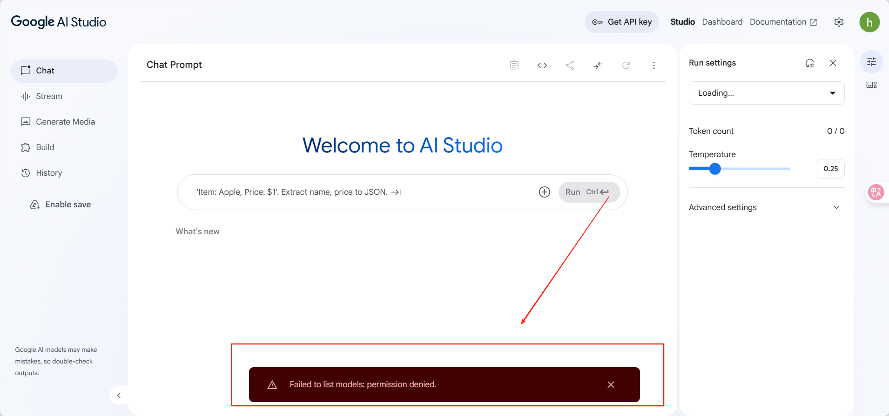Click Enable save in the sidebar

(x=61, y=205)
